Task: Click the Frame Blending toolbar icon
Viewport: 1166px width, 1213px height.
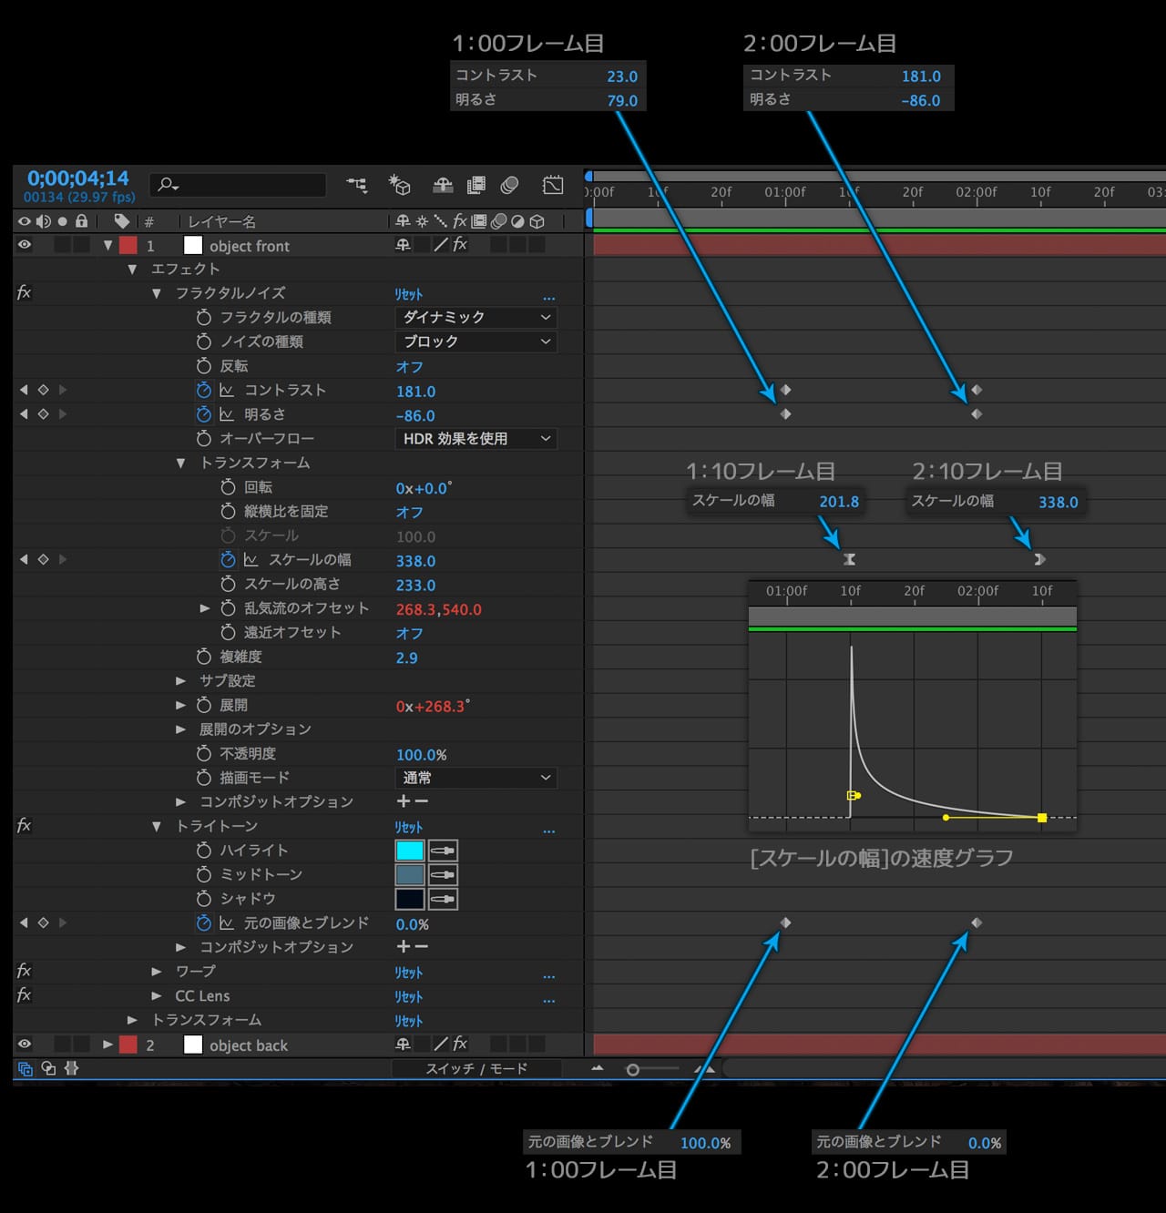Action: [476, 186]
